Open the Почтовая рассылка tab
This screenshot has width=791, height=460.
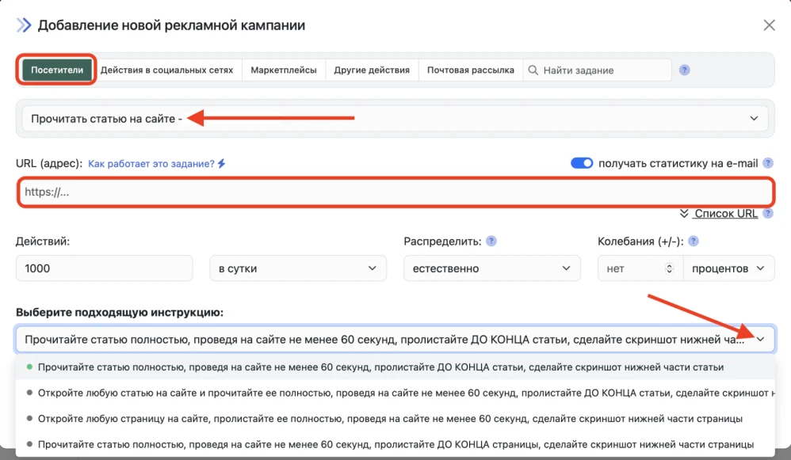point(469,70)
